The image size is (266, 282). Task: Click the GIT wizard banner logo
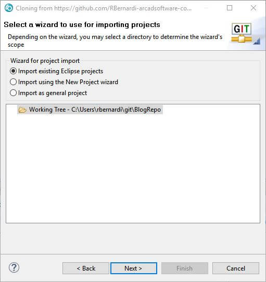coord(242,33)
